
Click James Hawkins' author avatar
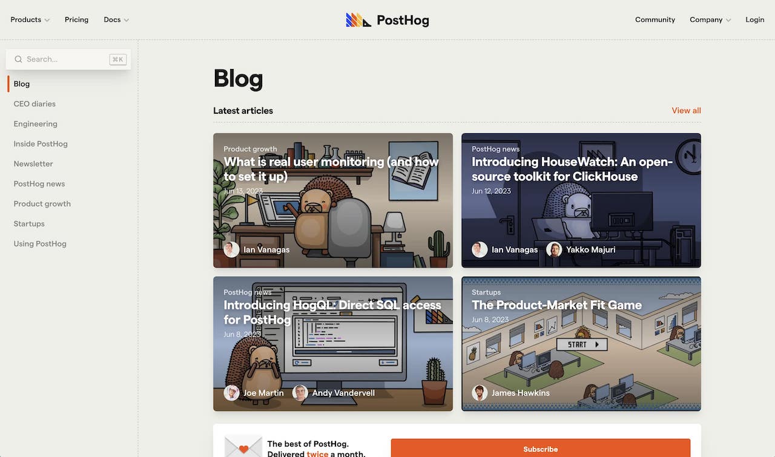coord(480,393)
